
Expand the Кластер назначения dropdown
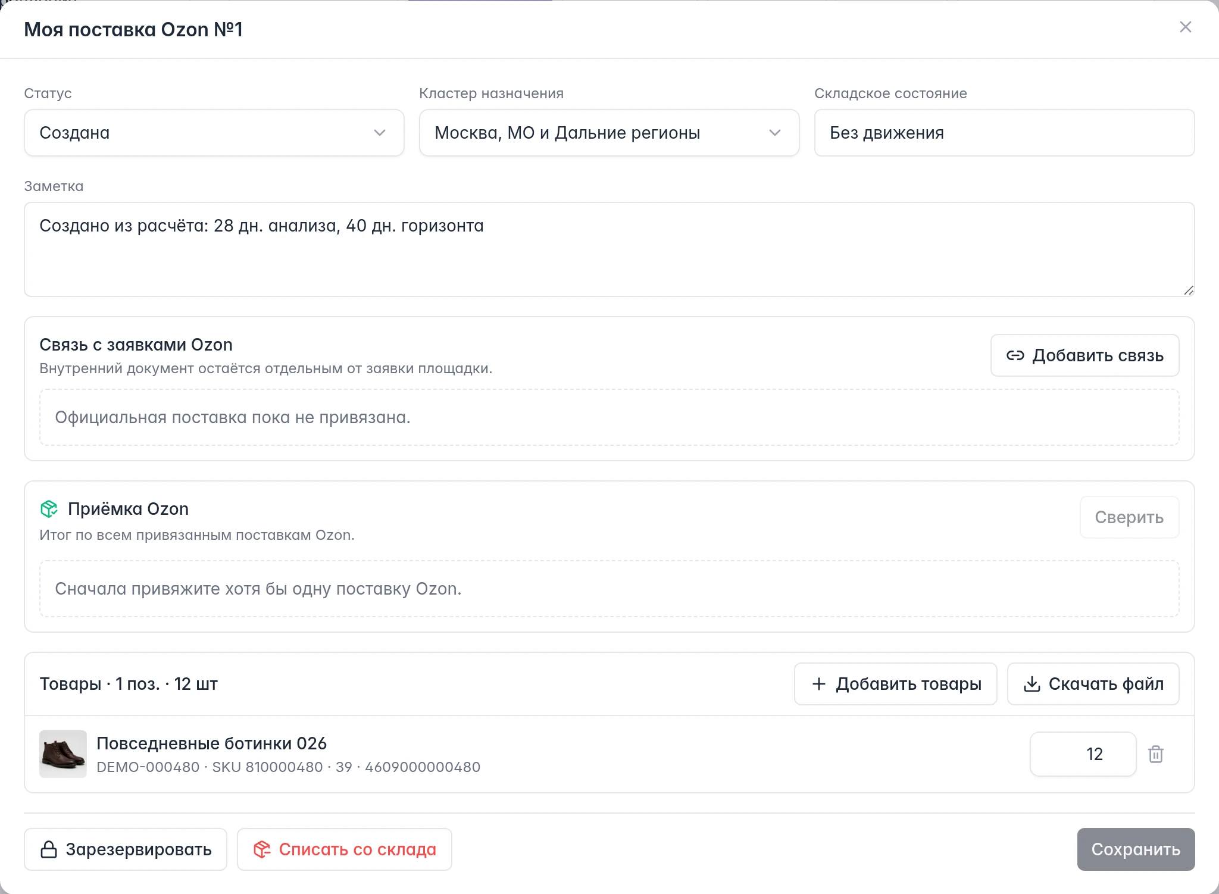click(x=609, y=133)
